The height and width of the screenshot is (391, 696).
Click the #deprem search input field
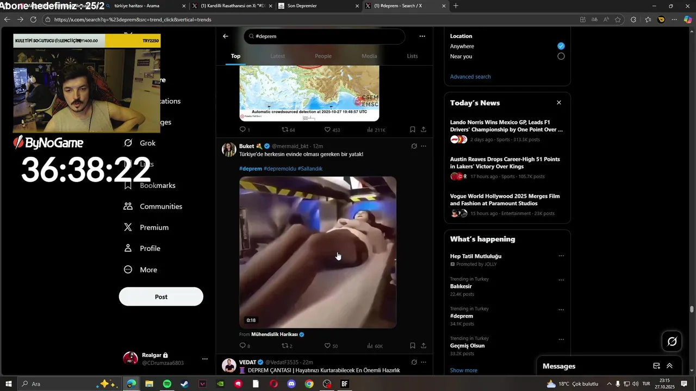325,36
